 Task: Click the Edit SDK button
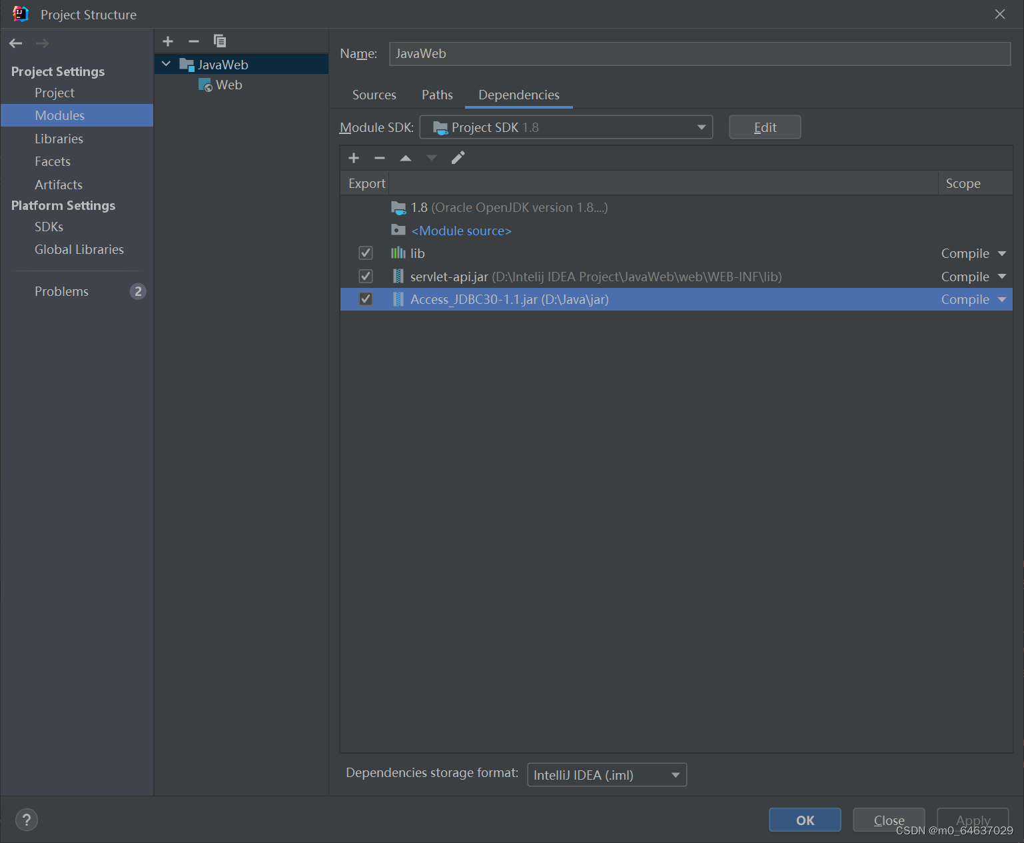tap(765, 127)
